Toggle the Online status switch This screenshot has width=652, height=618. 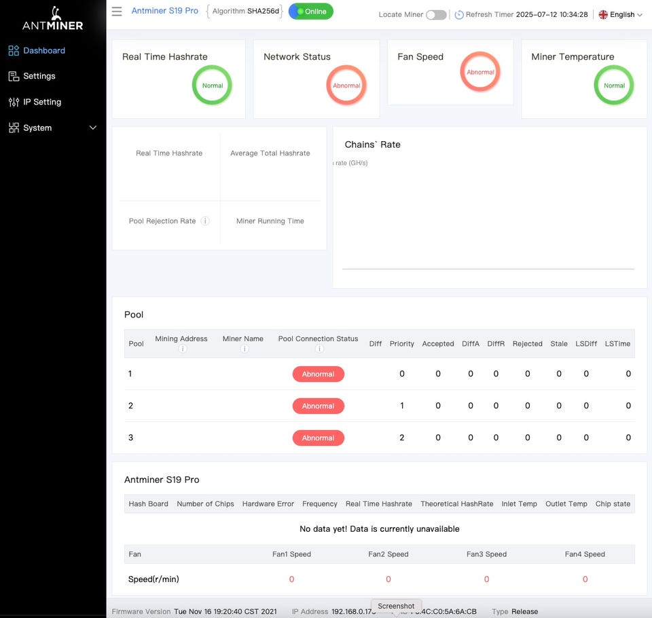310,12
